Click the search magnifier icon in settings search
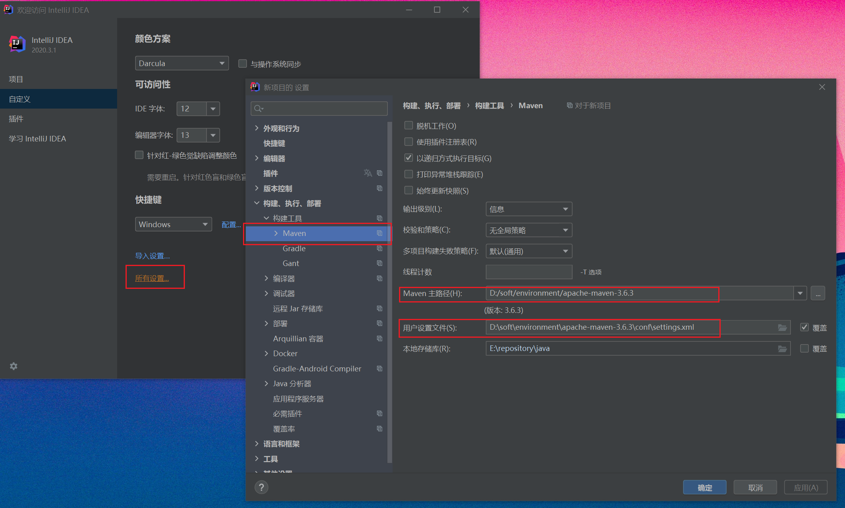This screenshot has width=845, height=508. 258,109
